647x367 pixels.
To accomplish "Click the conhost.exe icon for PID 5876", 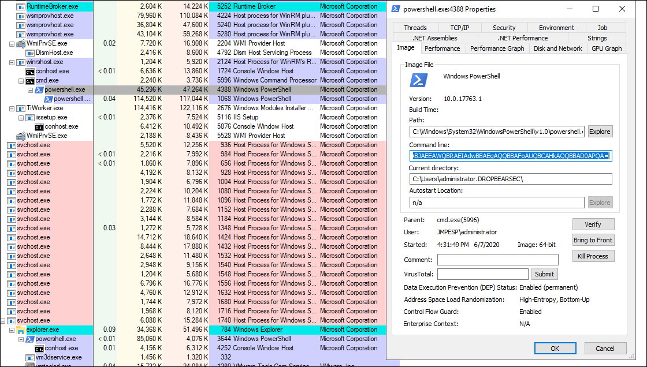I will [39, 126].
